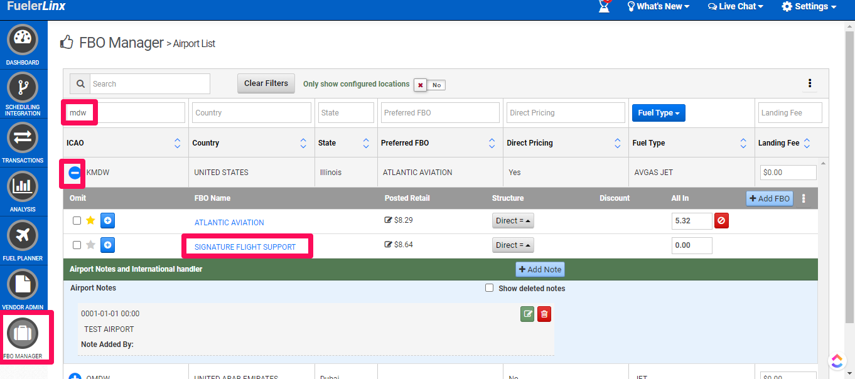Screen dimensions: 855x379
Task: Sort by ICAO column arrows
Action: pyautogui.click(x=177, y=143)
